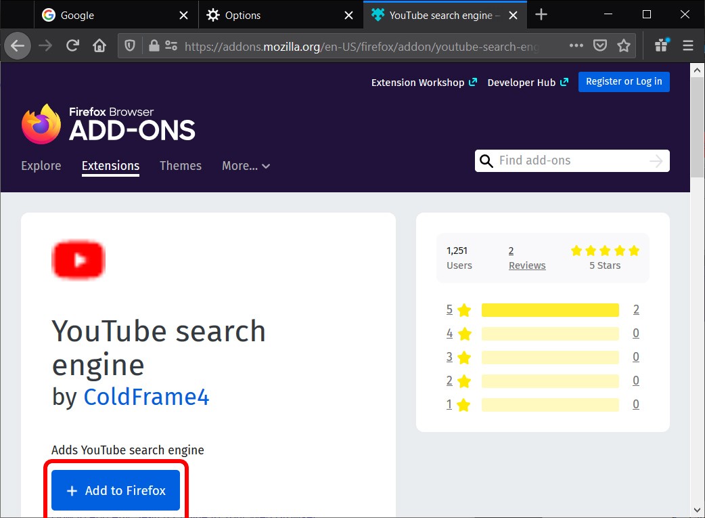Click the 4-star rating bar
This screenshot has height=518, width=705.
tap(550, 333)
